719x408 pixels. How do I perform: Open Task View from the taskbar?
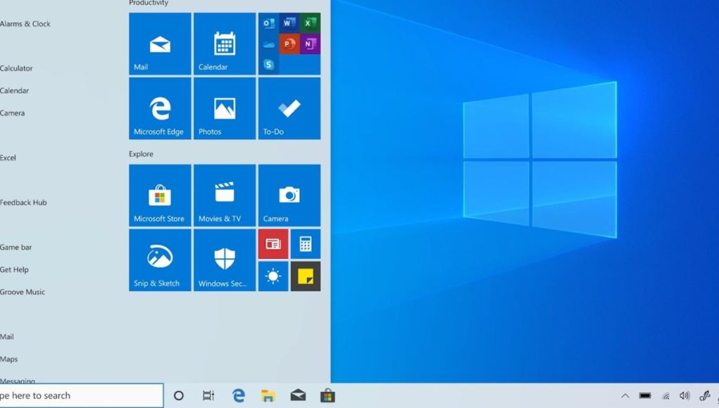(208, 395)
